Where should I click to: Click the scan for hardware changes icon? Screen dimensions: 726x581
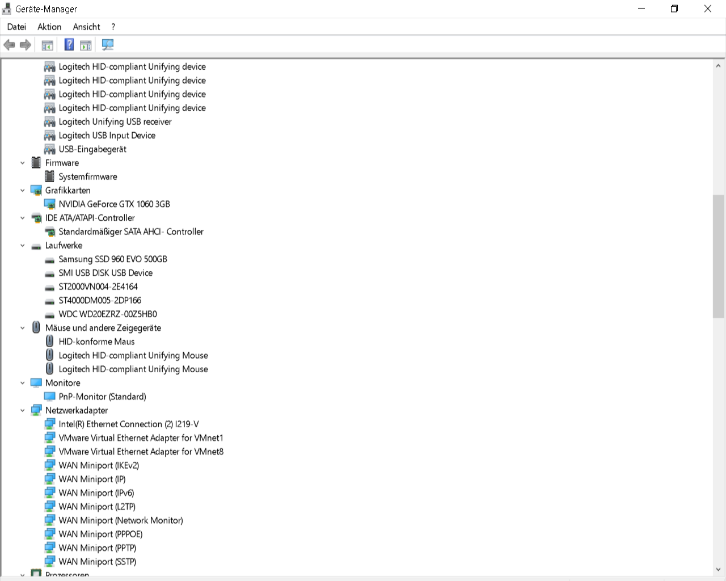click(x=107, y=45)
